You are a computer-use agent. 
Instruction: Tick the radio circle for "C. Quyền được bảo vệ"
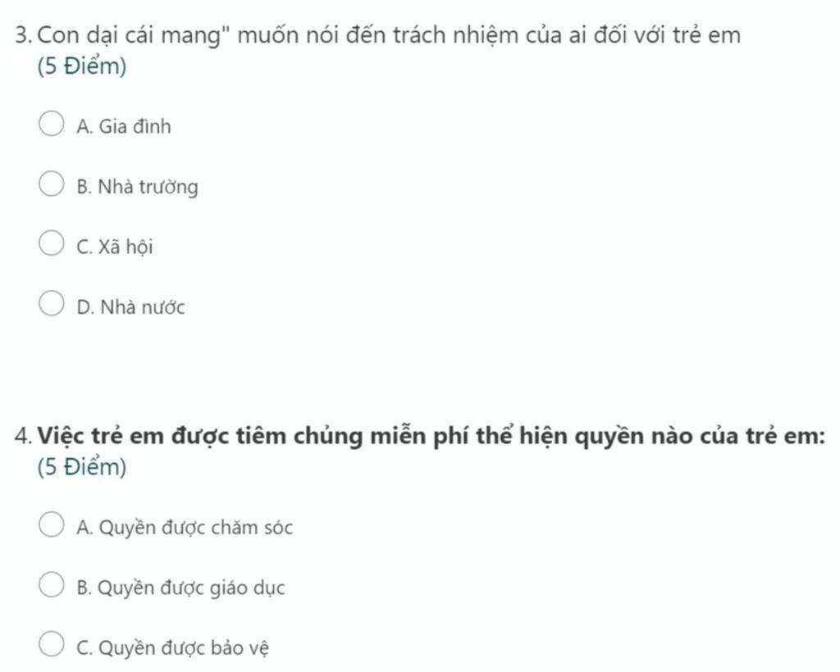(x=51, y=647)
